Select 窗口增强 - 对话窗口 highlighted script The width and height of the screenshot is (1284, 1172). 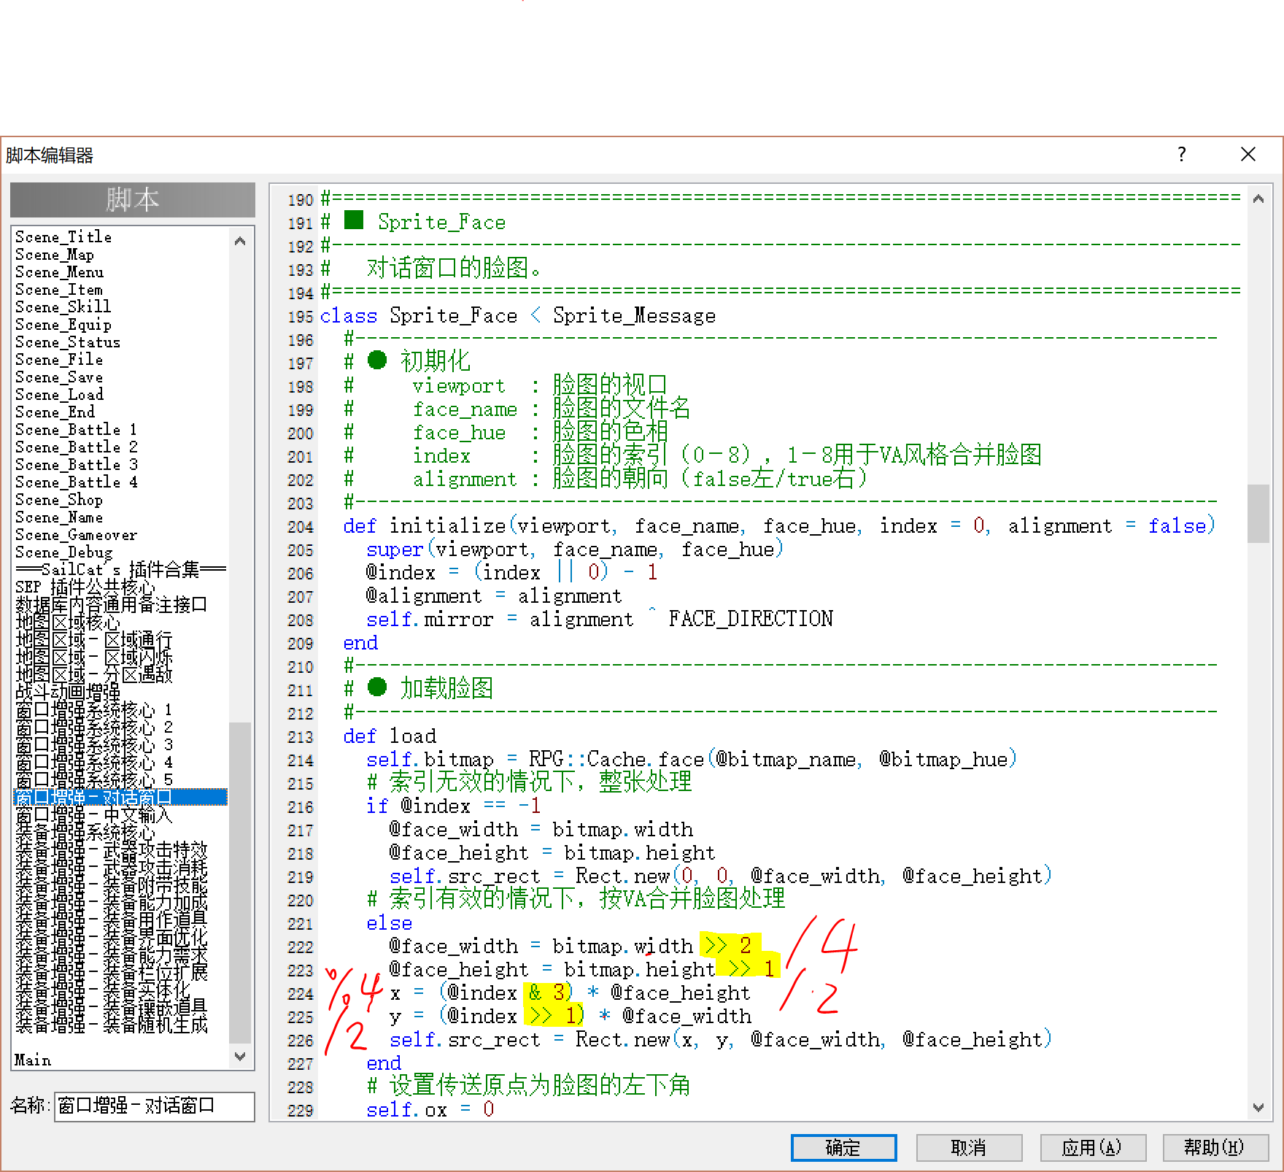pos(120,797)
